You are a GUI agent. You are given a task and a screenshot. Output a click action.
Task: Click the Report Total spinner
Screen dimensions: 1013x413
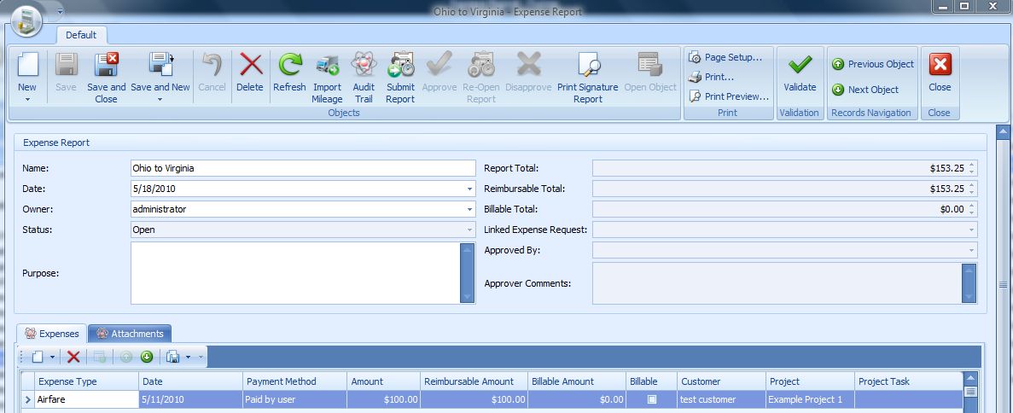(x=972, y=169)
